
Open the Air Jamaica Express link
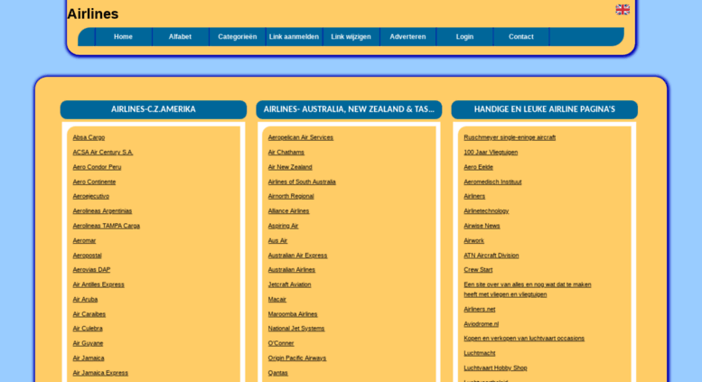(x=100, y=372)
